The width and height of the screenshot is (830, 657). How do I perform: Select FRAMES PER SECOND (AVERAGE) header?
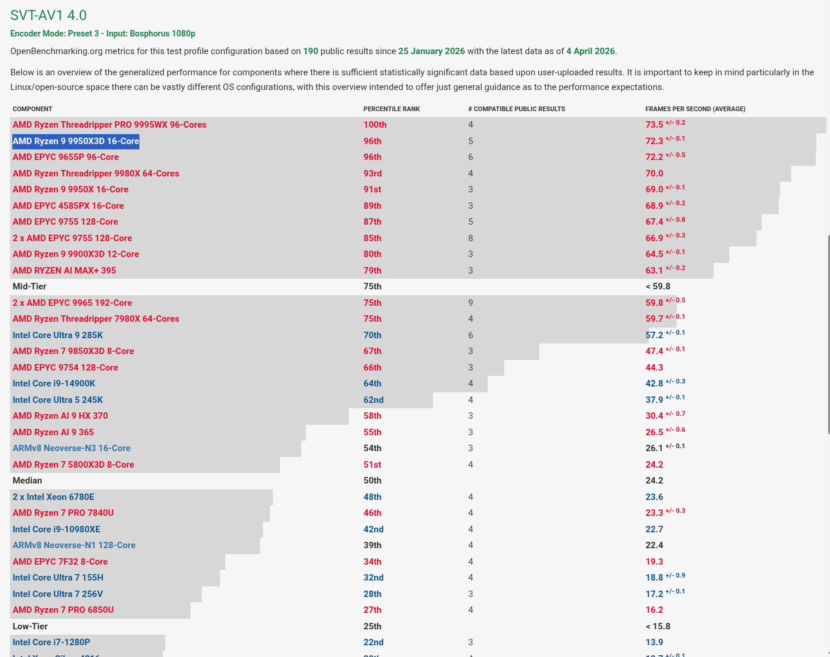tap(695, 109)
